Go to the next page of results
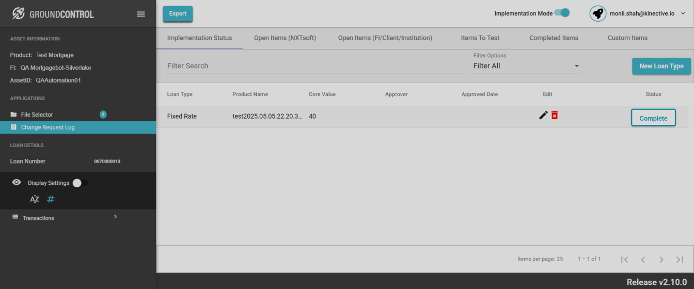 point(661,260)
